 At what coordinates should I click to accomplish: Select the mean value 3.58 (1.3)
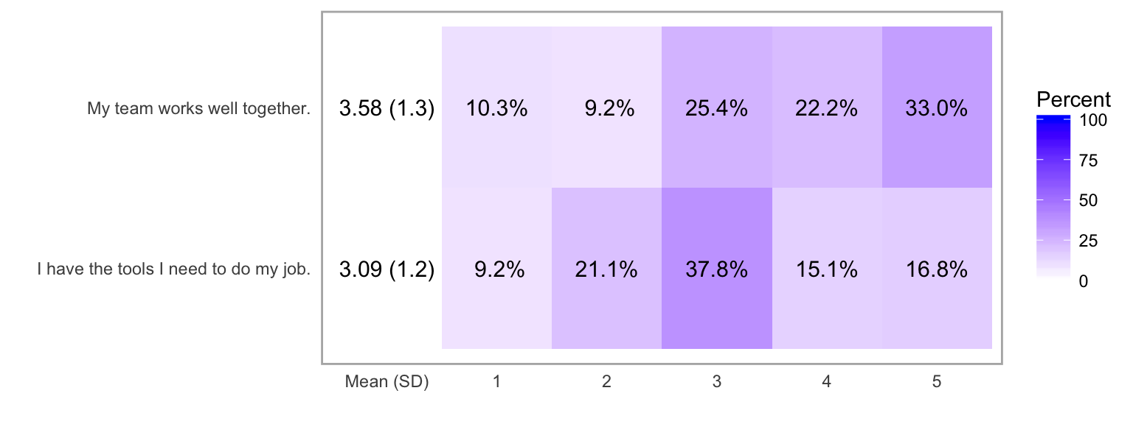[387, 109]
